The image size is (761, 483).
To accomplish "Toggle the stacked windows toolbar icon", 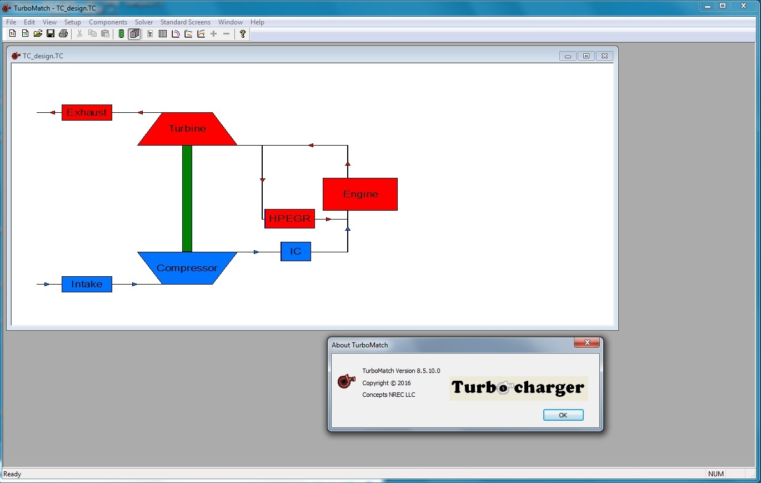I will pos(134,34).
